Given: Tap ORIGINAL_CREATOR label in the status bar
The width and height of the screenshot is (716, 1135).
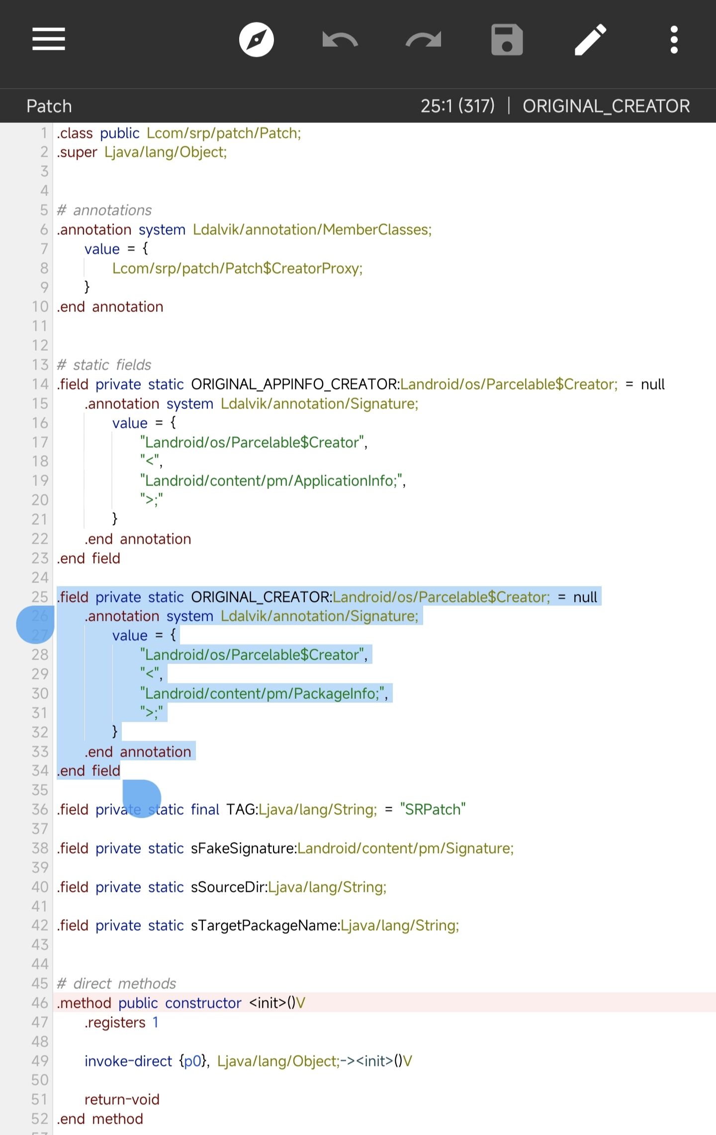Looking at the screenshot, I should click(606, 106).
